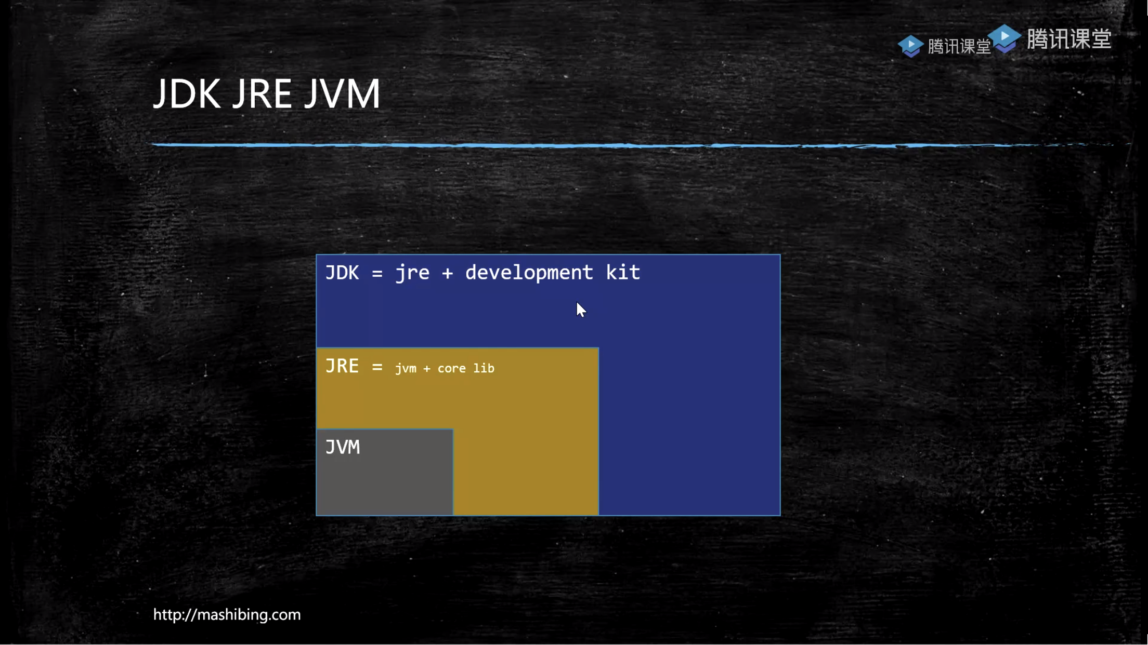Click the word JRE in the slide title
Image resolution: width=1148 pixels, height=645 pixels.
tap(262, 94)
